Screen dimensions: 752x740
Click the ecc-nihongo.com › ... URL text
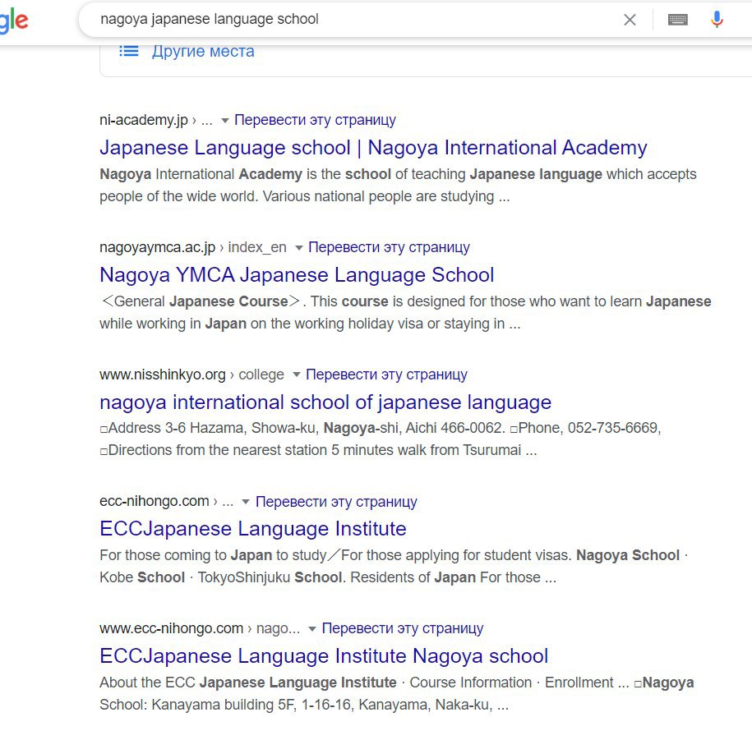point(166,501)
